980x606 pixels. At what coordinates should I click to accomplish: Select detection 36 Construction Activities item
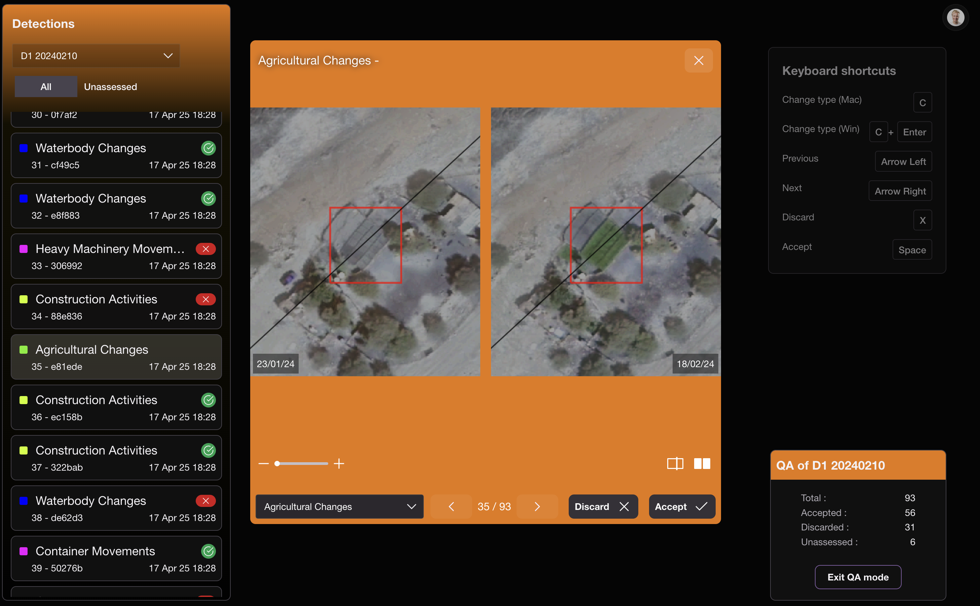click(x=116, y=407)
